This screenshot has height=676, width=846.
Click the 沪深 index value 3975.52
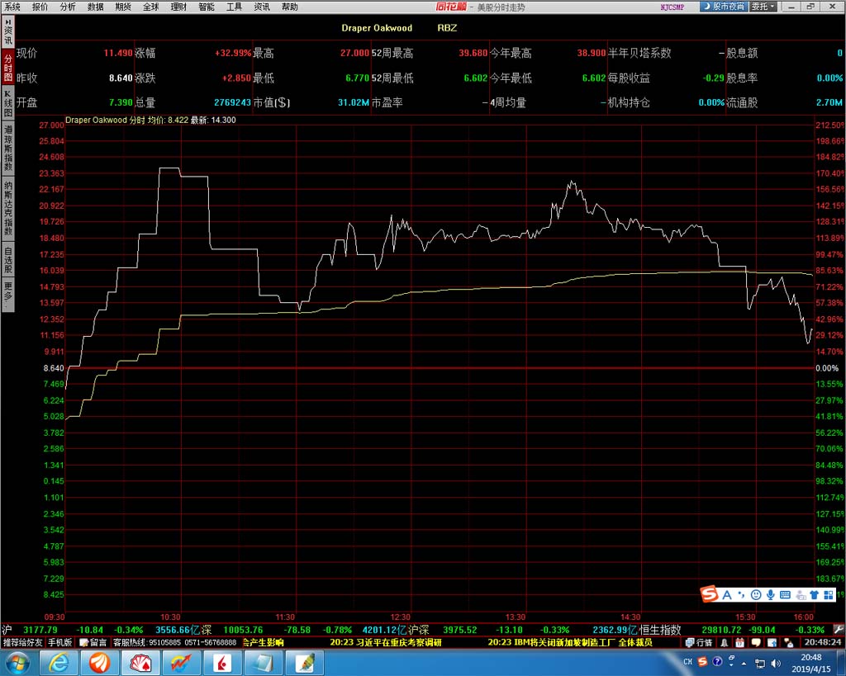(459, 630)
